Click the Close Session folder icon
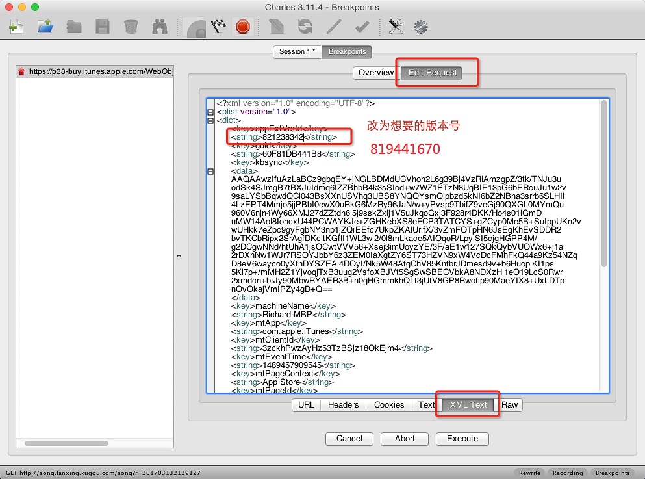Image resolution: width=645 pixels, height=479 pixels. [73, 27]
